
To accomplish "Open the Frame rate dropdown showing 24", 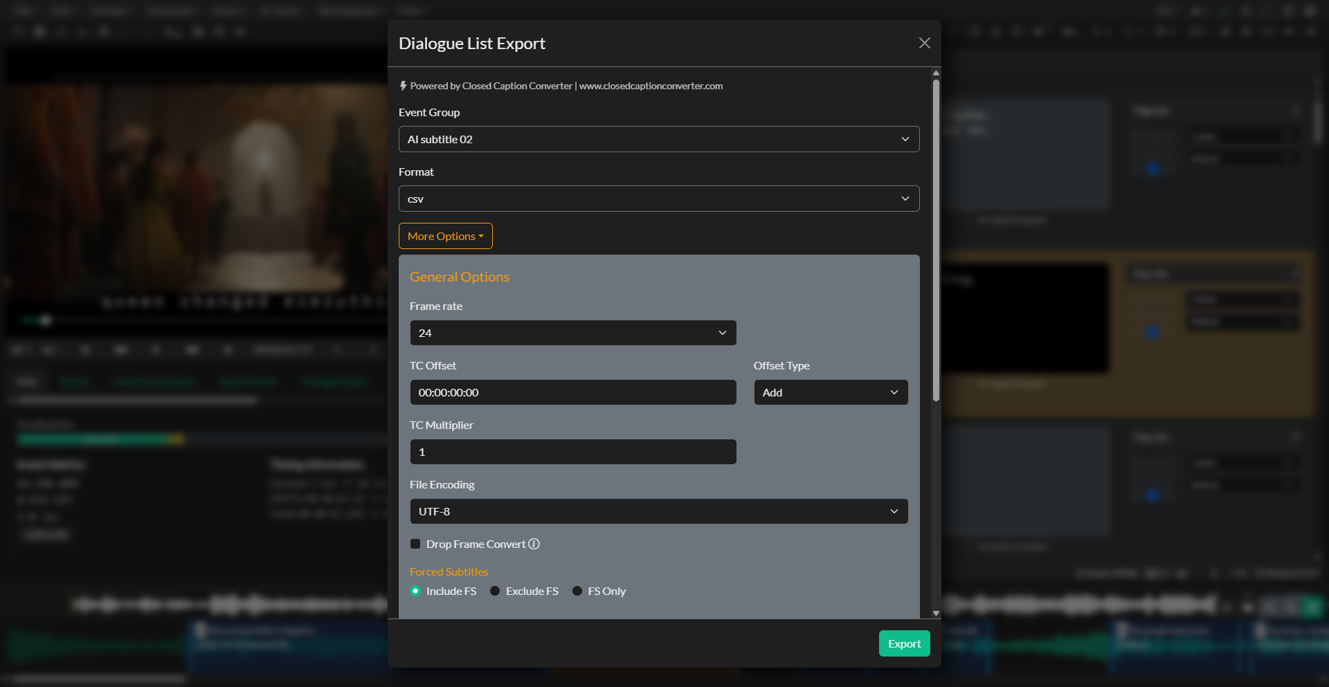I will pos(572,333).
